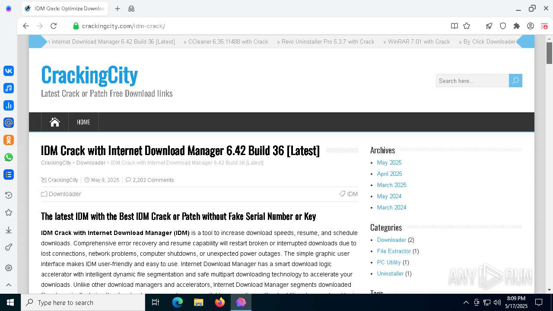Open the browser main menu
The height and width of the screenshot is (311, 553).
[544, 26]
